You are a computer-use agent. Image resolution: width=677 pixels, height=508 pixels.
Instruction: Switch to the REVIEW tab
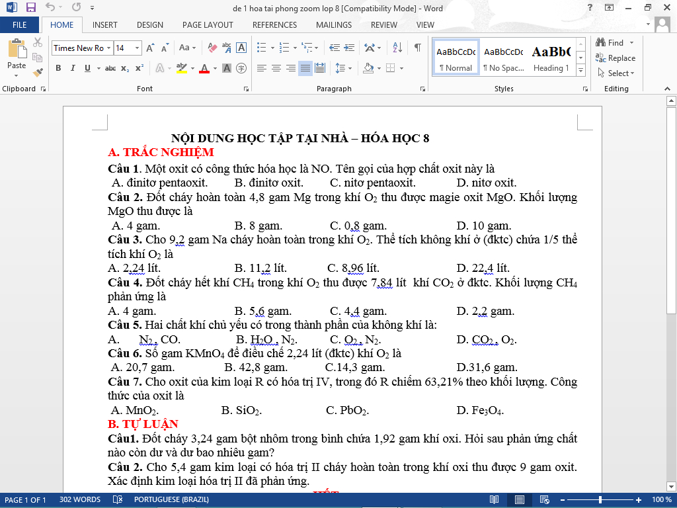click(x=384, y=25)
